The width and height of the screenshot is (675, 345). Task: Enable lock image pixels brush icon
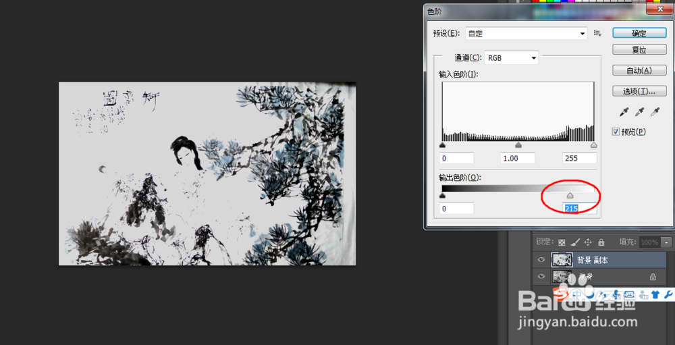pos(574,242)
